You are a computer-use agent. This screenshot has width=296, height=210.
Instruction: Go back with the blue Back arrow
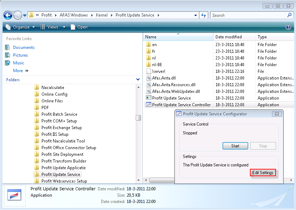[x=8, y=15]
